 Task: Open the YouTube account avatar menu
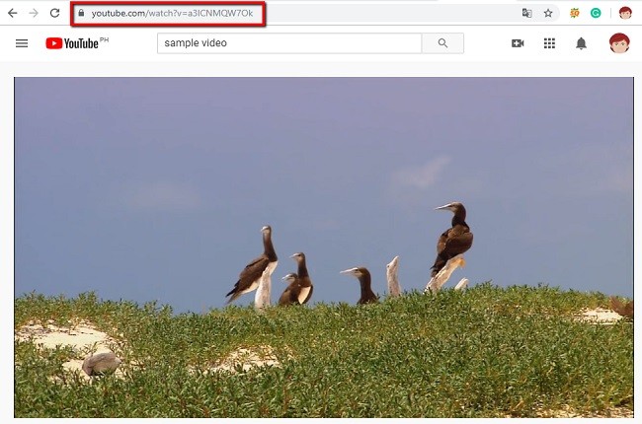pyautogui.click(x=619, y=43)
